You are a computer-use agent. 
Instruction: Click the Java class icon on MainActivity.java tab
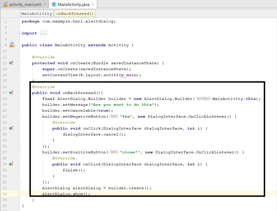point(54,4)
